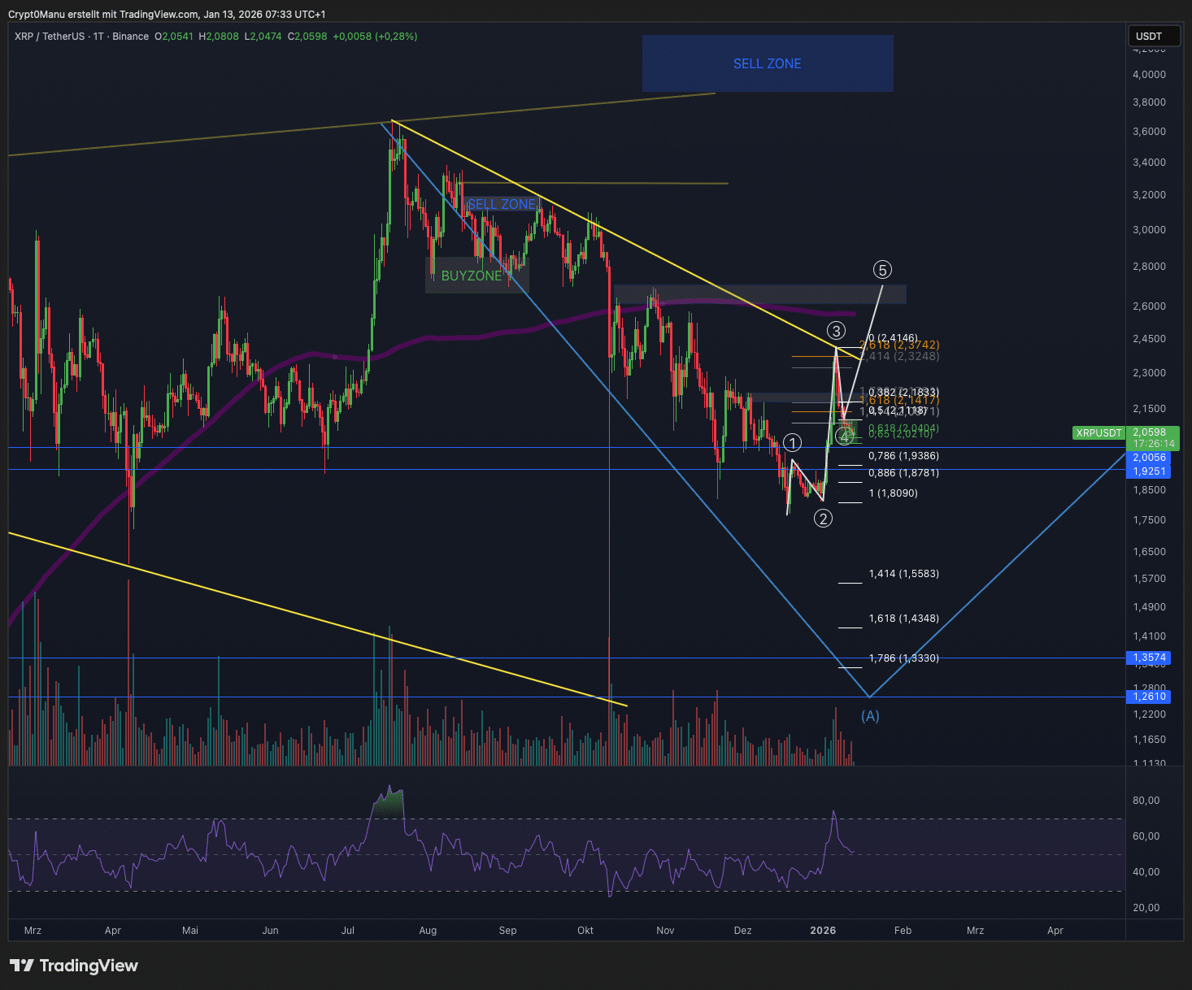This screenshot has width=1192, height=990.
Task: Select the circled wave 5 marker
Action: tap(882, 270)
